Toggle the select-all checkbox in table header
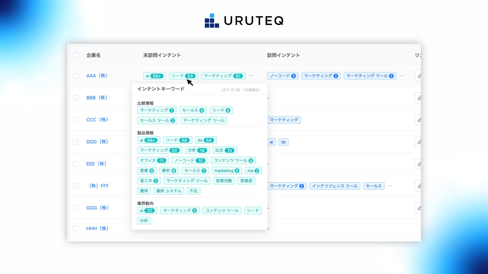Image resolution: width=488 pixels, height=274 pixels. 75,55
